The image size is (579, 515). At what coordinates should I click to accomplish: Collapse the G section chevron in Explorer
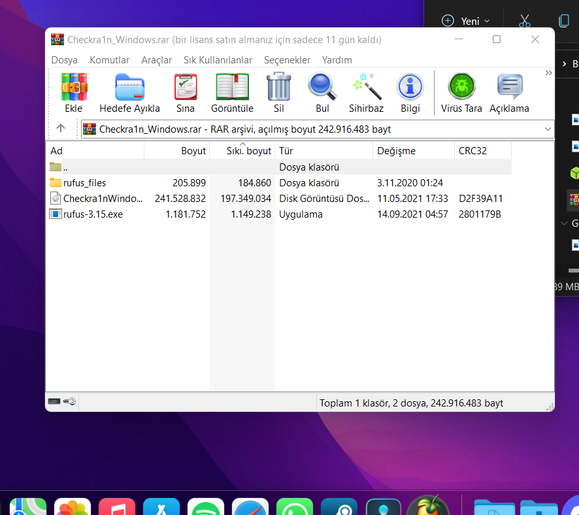(564, 223)
